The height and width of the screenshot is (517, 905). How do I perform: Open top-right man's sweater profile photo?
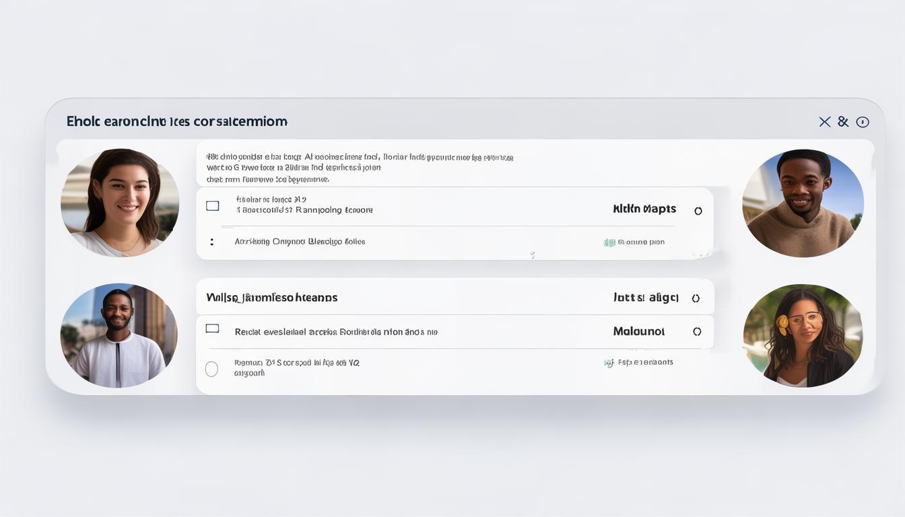[x=803, y=203]
